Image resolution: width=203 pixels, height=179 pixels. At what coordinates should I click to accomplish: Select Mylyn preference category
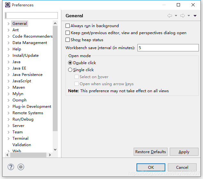[x=18, y=94]
